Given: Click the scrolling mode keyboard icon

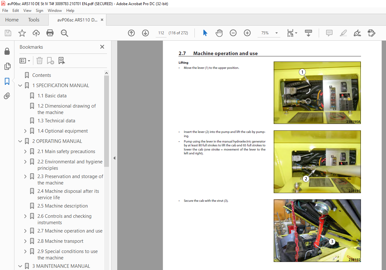Looking at the screenshot, I should coord(308,33).
